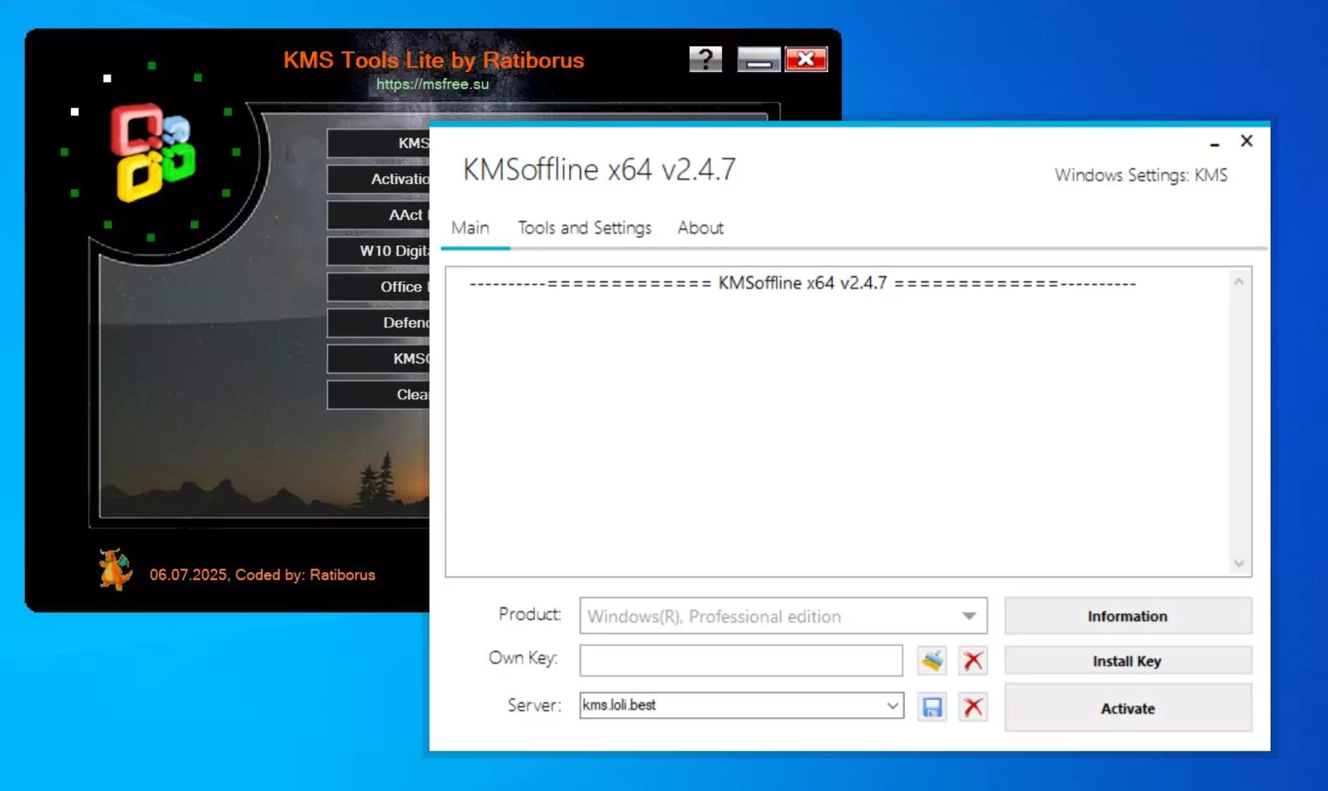
Task: Minimize the KMS Tools Lite window
Action: 759,59
